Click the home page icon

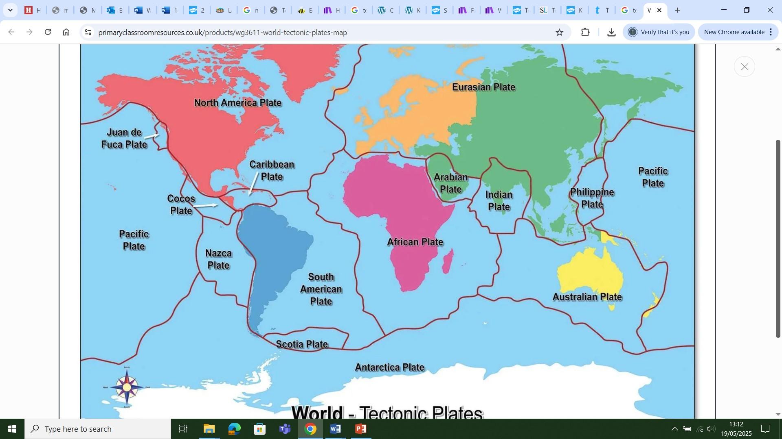66,32
